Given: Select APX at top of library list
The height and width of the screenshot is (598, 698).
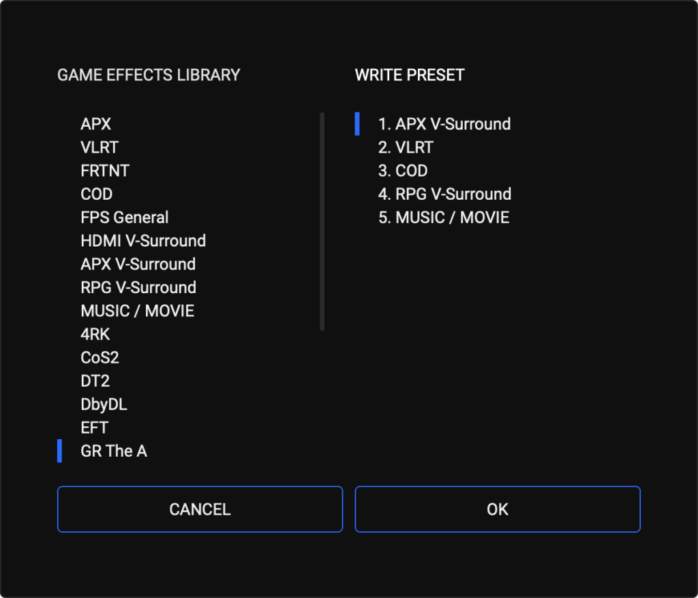Looking at the screenshot, I should pos(96,124).
